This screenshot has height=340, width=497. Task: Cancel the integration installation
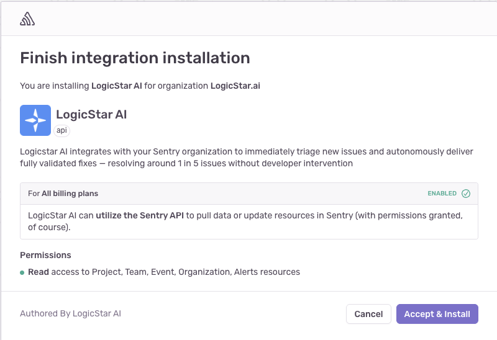368,314
